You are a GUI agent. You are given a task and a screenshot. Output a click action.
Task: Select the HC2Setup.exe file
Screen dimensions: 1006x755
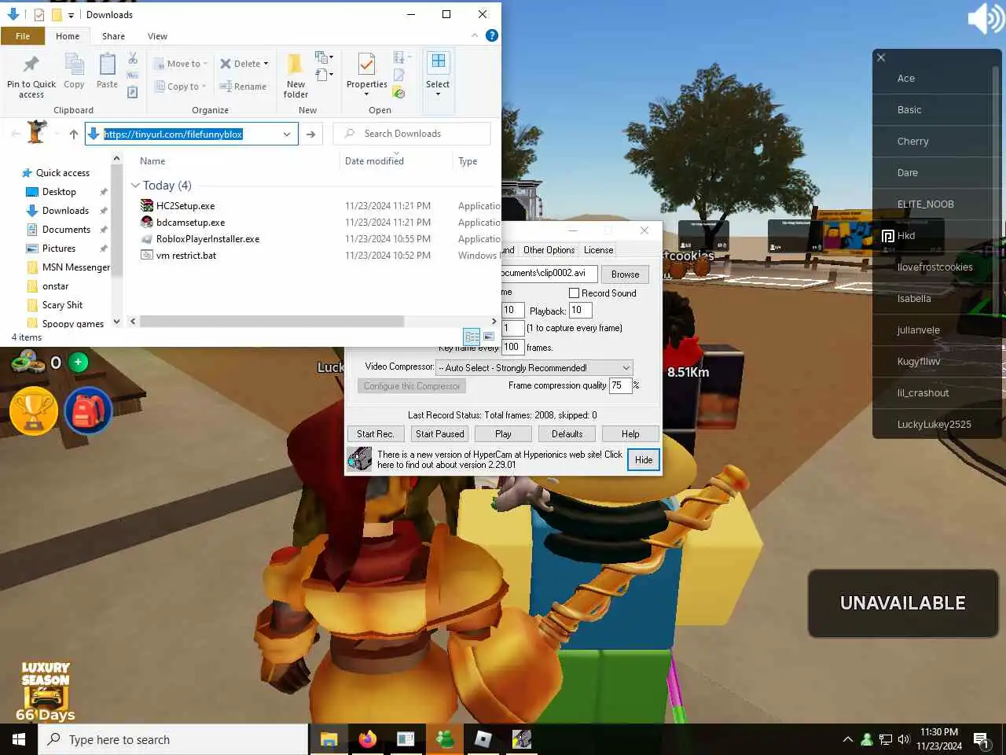185,206
